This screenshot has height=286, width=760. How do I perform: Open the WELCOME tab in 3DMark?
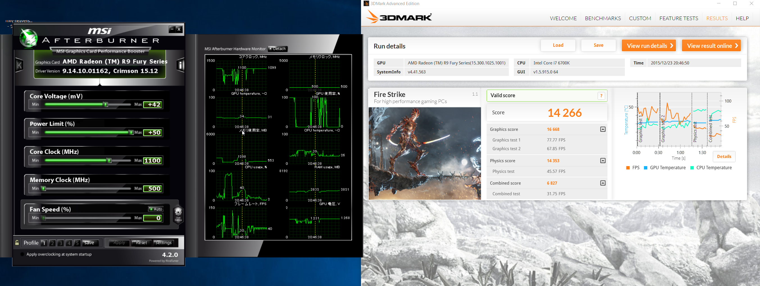[563, 18]
